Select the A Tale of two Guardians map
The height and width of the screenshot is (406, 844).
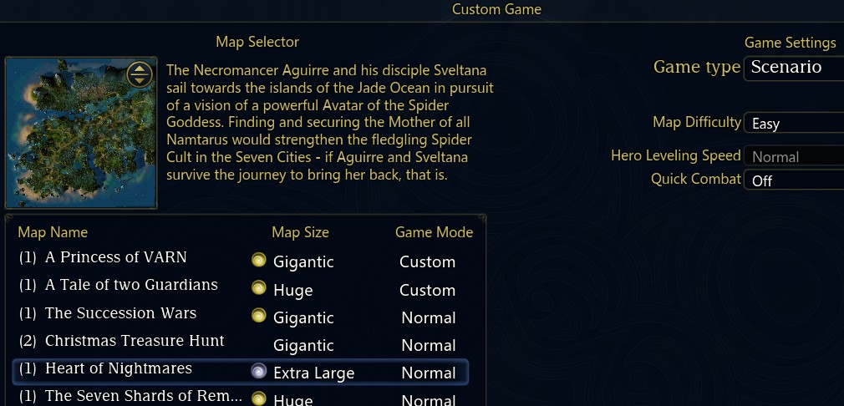tap(240, 286)
